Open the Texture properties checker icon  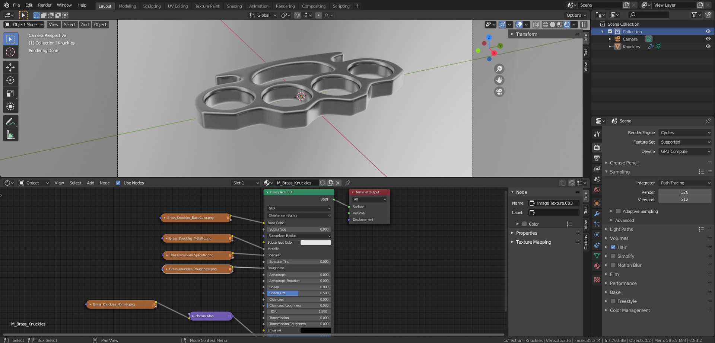[597, 279]
